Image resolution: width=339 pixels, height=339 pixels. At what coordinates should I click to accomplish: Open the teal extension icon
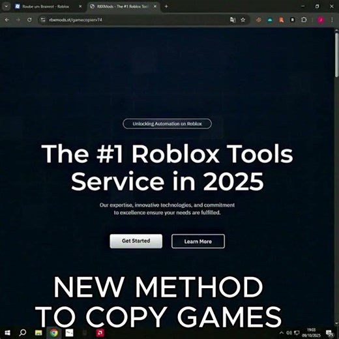click(270, 20)
